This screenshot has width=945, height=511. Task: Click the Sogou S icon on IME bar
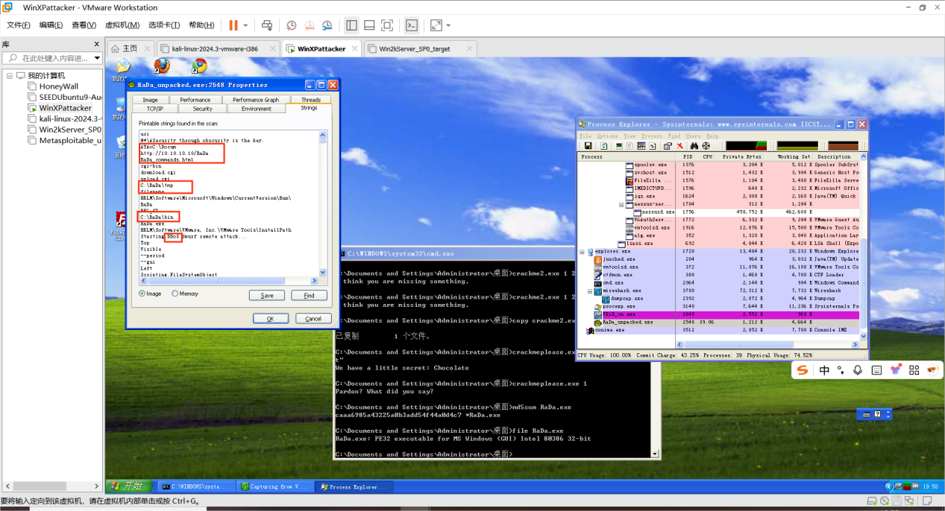click(x=802, y=370)
